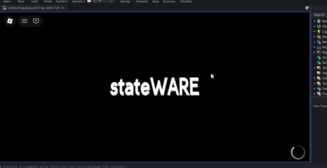Focus the Explorer Search field
Viewport: 327px width, 168px height.
click(320, 15)
